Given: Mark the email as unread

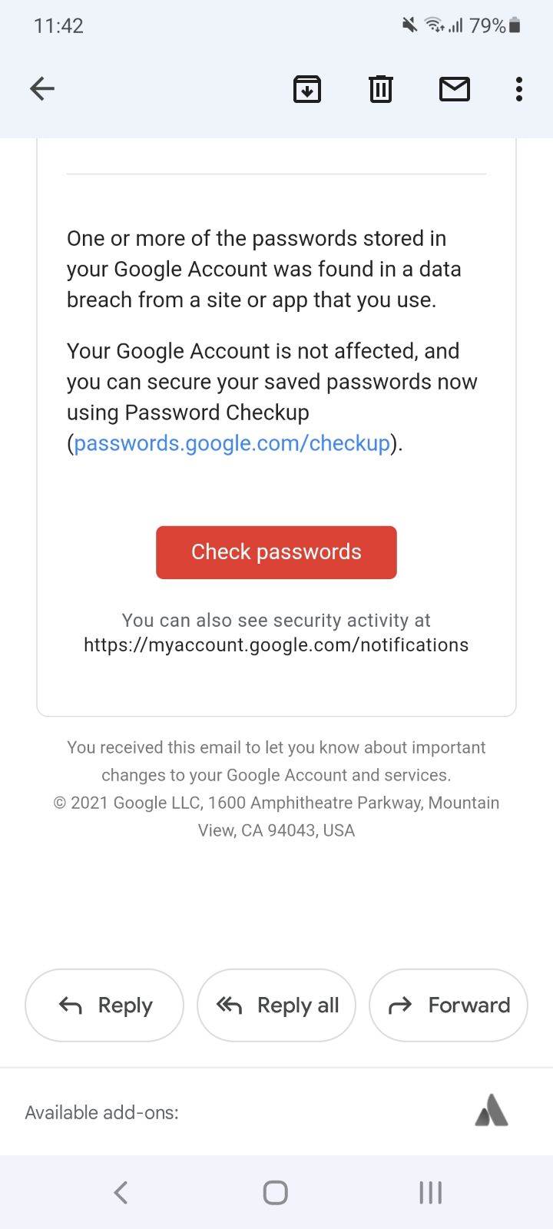Looking at the screenshot, I should [454, 88].
